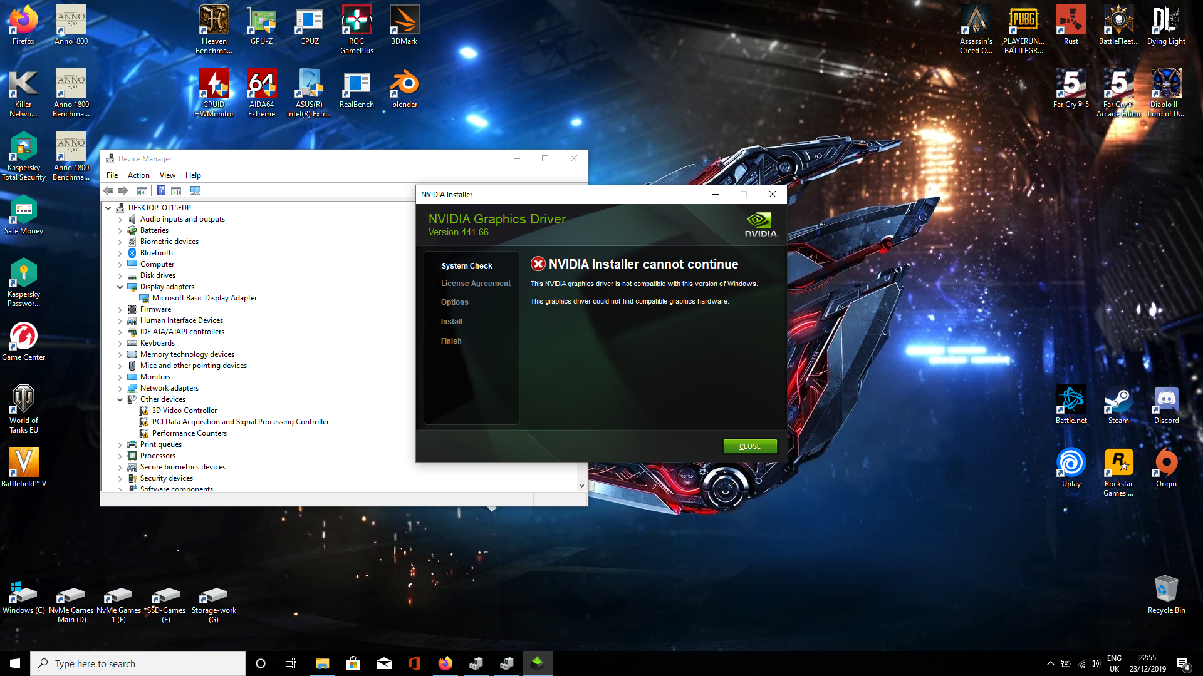
Task: Launch the 3DMark desktop icon
Action: (x=404, y=25)
